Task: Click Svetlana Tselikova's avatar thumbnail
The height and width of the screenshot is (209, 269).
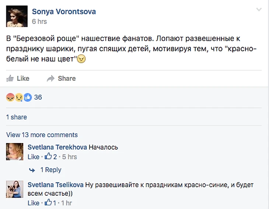Action: pyautogui.click(x=15, y=189)
